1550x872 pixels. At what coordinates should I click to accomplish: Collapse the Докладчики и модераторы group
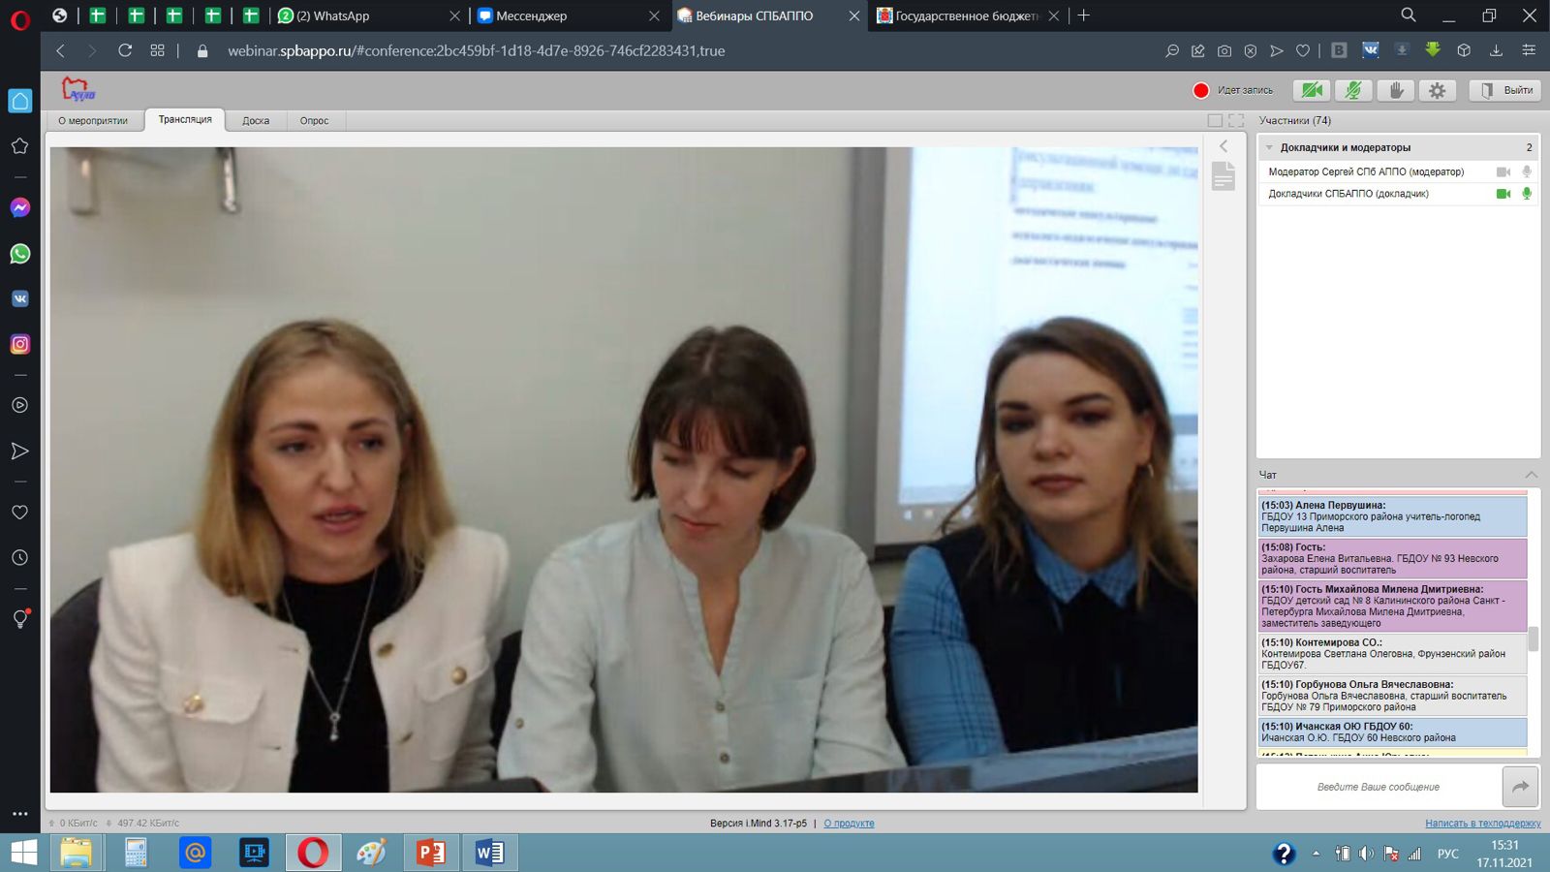click(x=1269, y=147)
